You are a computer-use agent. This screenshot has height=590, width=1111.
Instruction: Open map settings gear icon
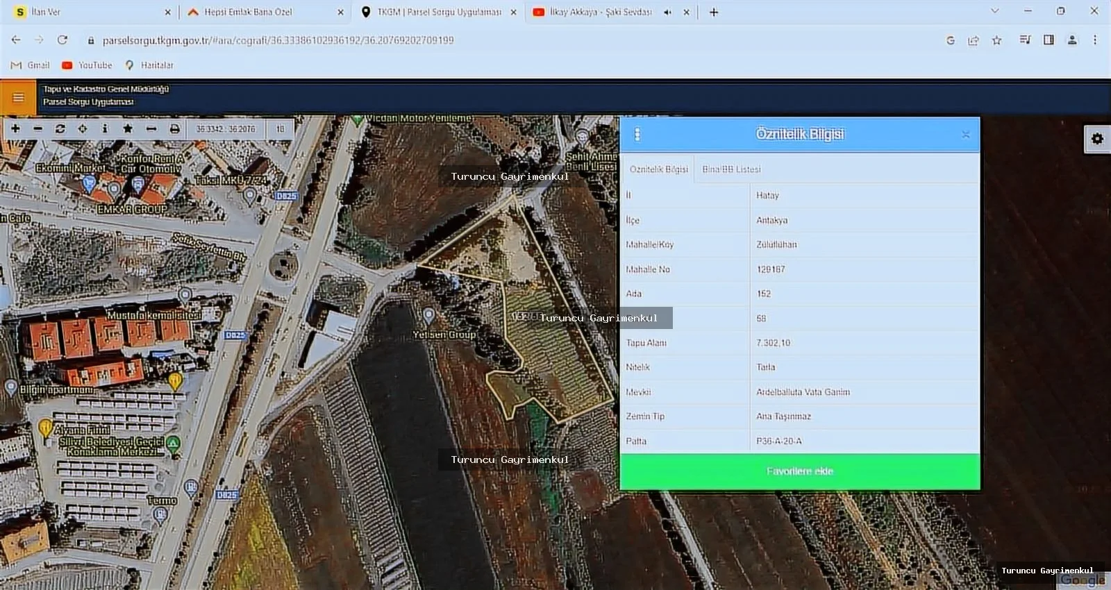tap(1097, 139)
